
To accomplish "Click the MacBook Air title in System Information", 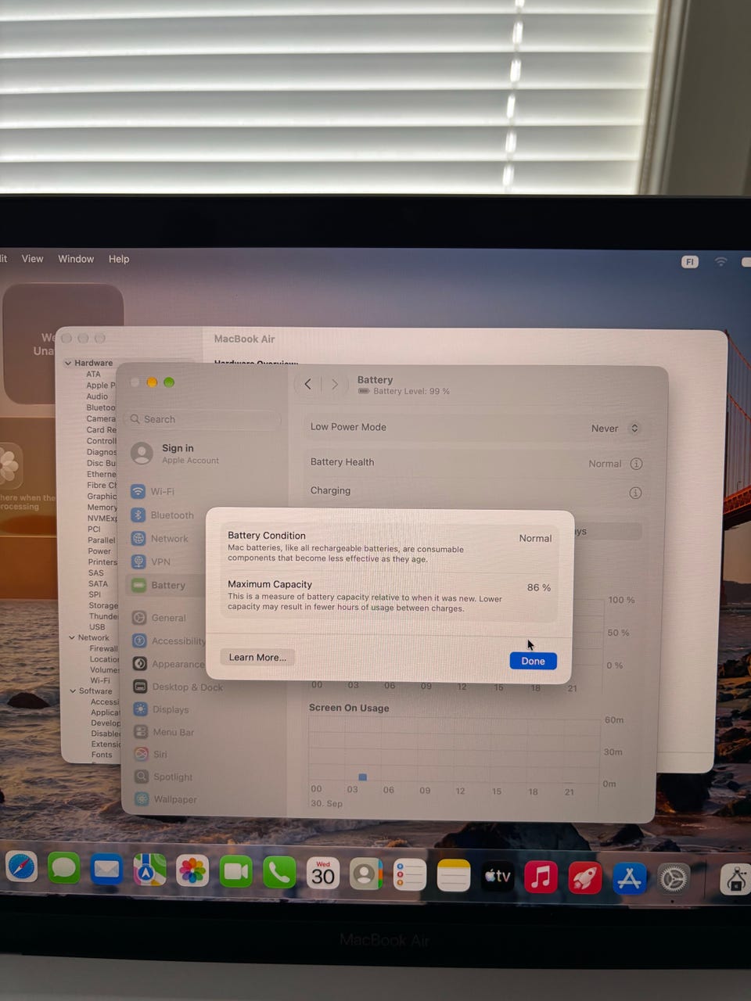I will pyautogui.click(x=244, y=339).
